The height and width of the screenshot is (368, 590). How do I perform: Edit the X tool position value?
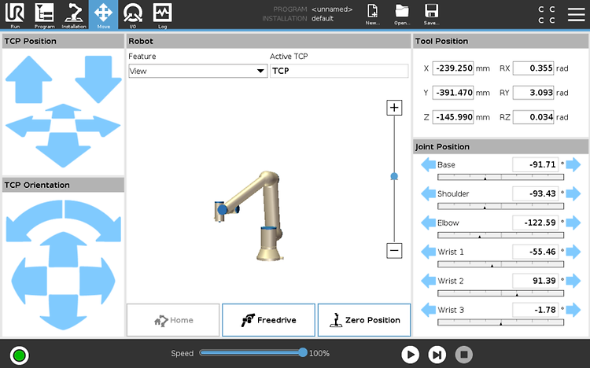coord(452,68)
